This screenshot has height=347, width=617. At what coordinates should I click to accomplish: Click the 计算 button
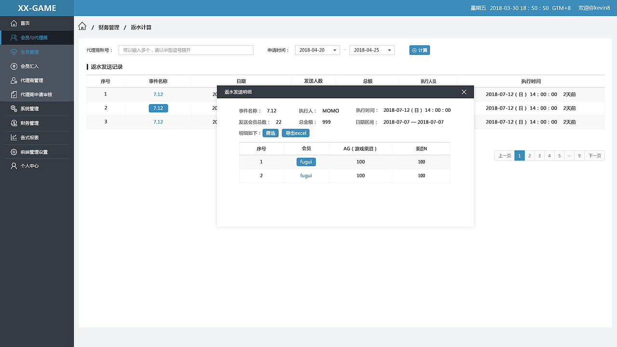[x=419, y=50]
